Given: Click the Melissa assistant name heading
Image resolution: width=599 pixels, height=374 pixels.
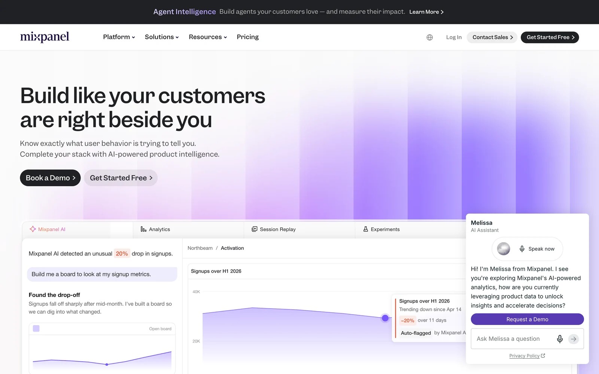Looking at the screenshot, I should (x=481, y=223).
